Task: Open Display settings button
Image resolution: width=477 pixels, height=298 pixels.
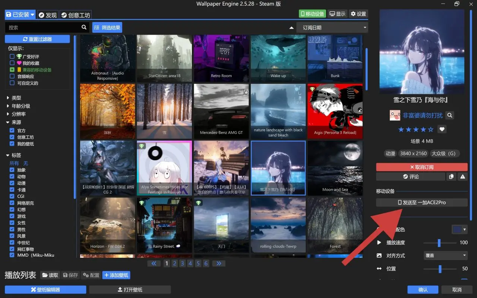Action: click(x=337, y=14)
